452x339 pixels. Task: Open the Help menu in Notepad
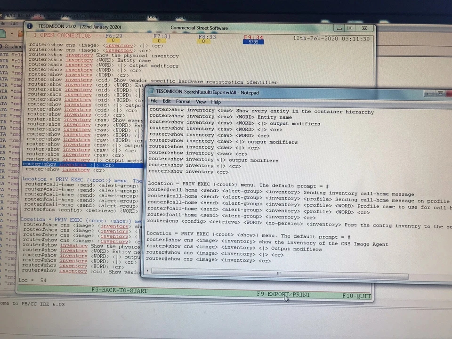(216, 102)
